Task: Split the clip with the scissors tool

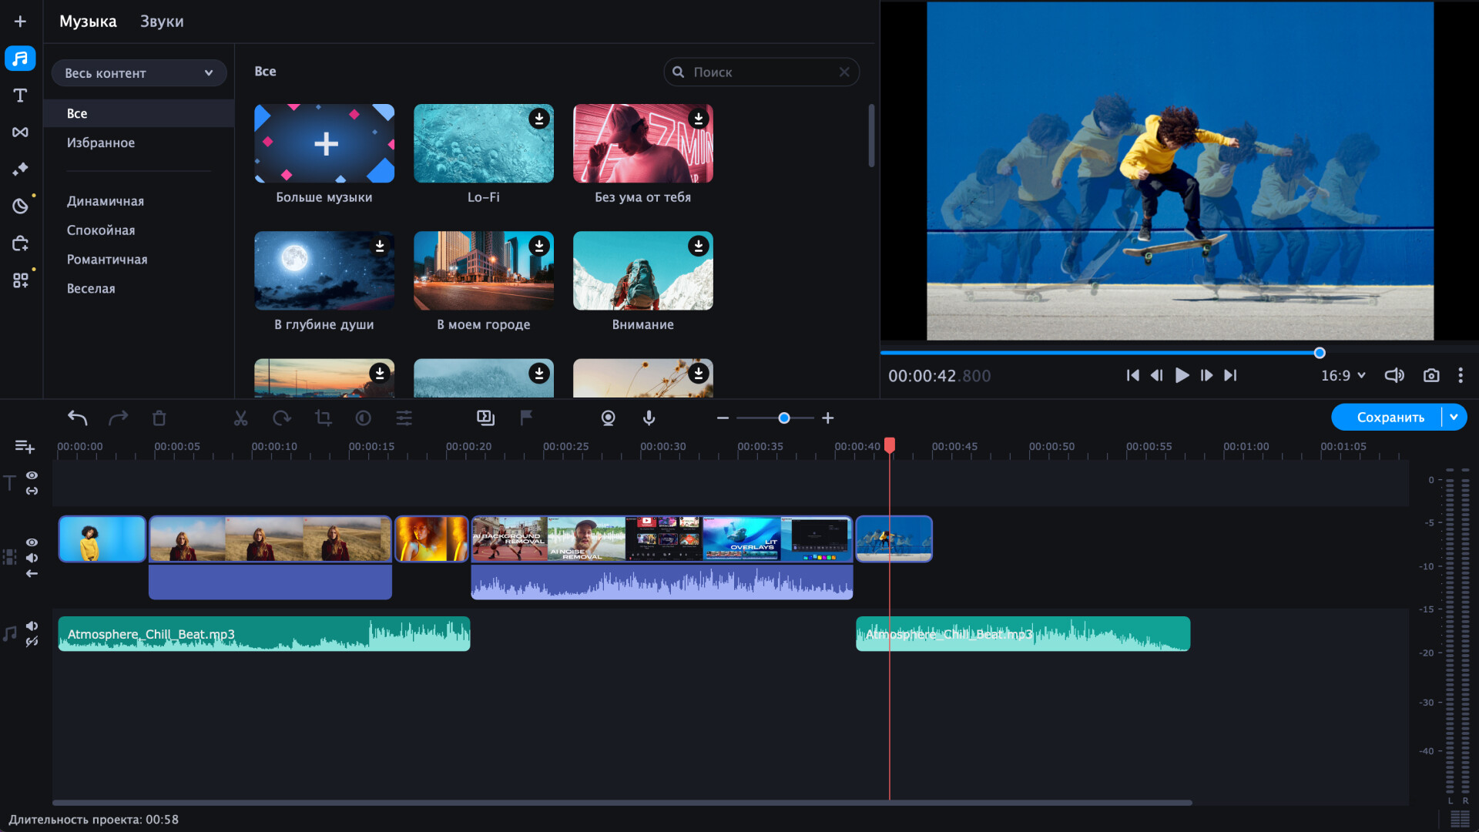Action: (241, 418)
